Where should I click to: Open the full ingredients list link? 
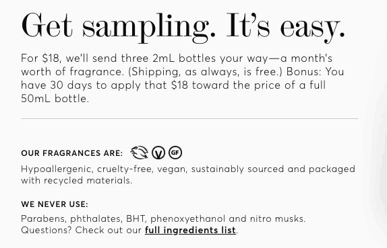point(190,231)
